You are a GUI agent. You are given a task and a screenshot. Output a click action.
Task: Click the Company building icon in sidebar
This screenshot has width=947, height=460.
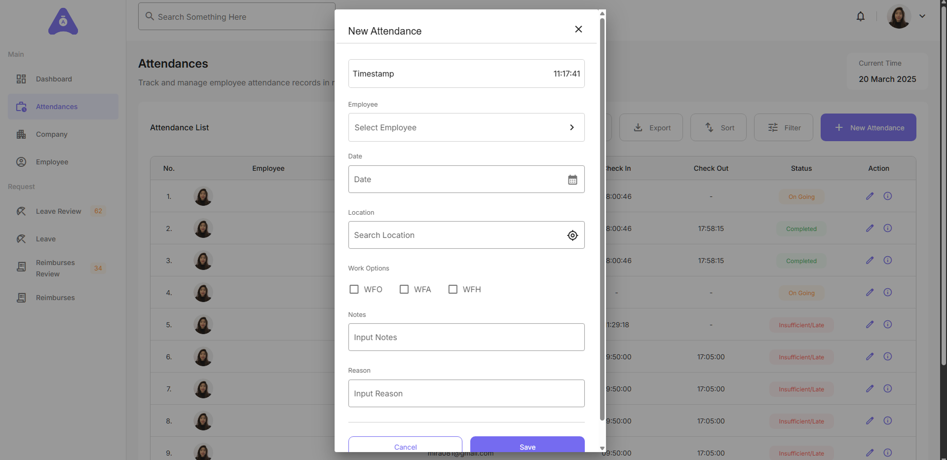21,134
